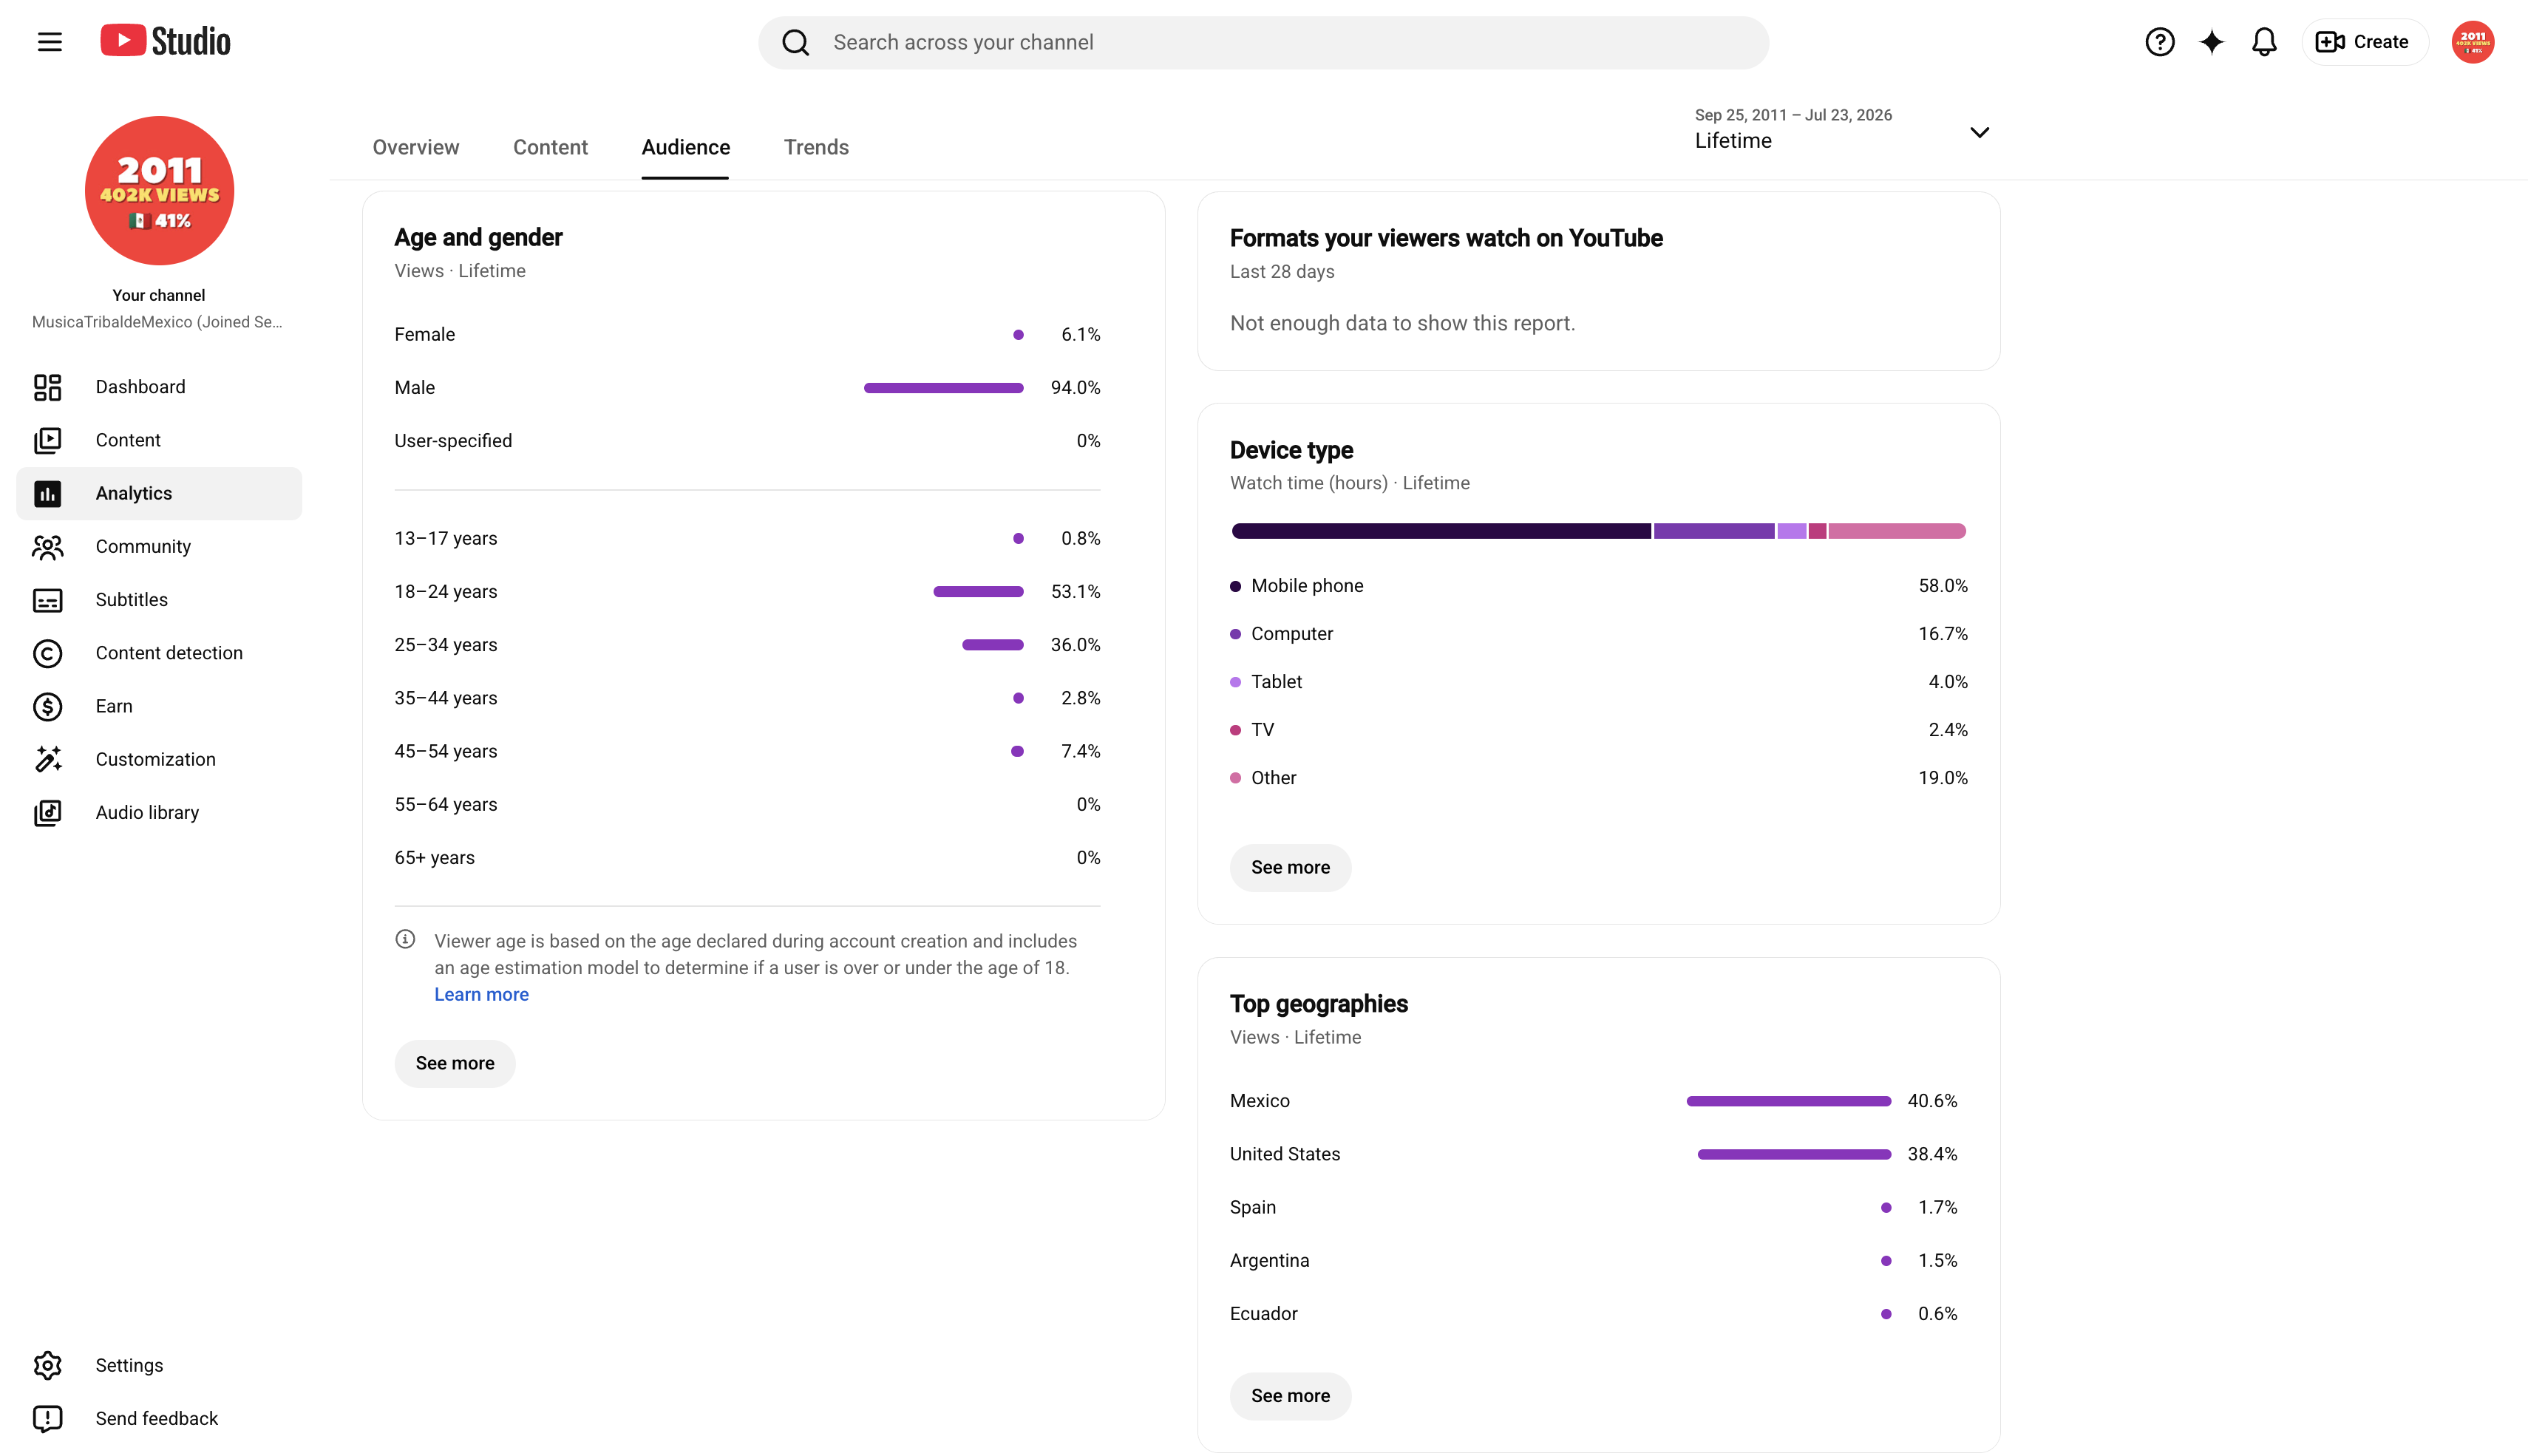Image resolution: width=2528 pixels, height=1456 pixels.
Task: Open the Audio library icon
Action: click(47, 812)
